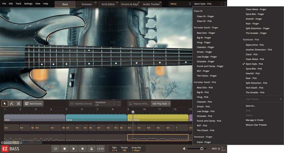Open the File menu
The height and width of the screenshot is (153, 284).
coord(4,4)
